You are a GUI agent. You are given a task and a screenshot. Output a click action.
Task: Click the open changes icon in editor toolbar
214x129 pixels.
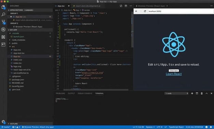tap(121, 6)
